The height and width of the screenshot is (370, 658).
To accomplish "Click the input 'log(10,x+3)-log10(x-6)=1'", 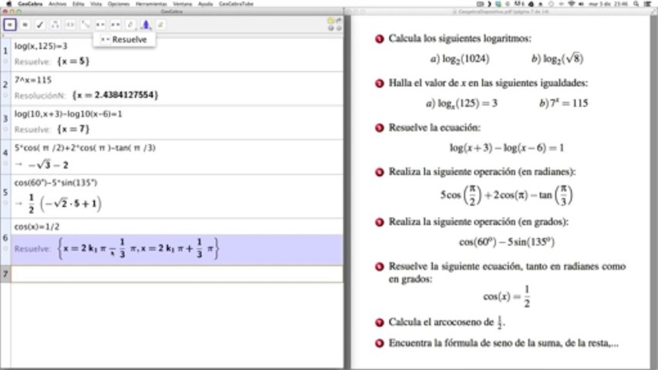I will 68,114.
